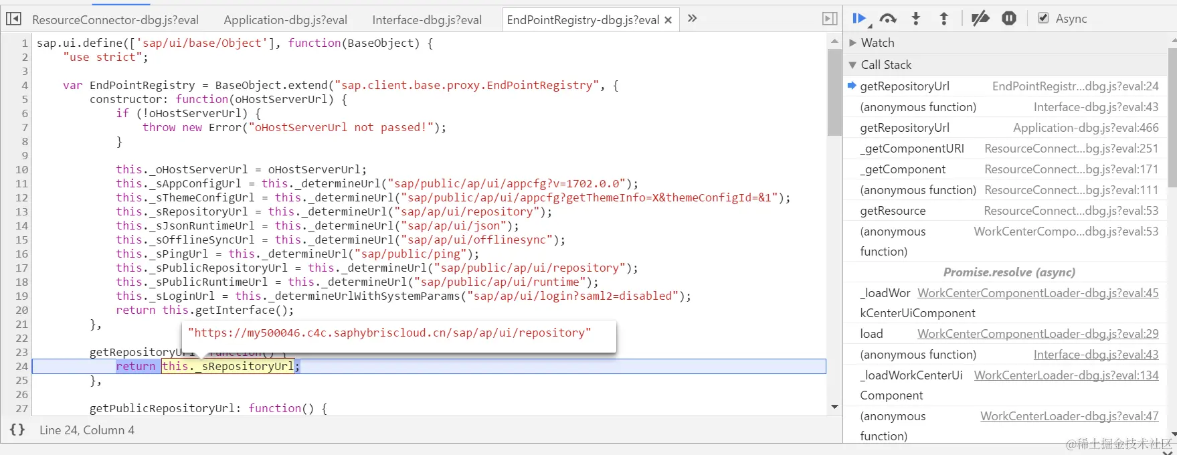Viewport: 1177px width, 455px height.
Task: Toggle the debugger sidebar pane icon
Action: [x=830, y=19]
